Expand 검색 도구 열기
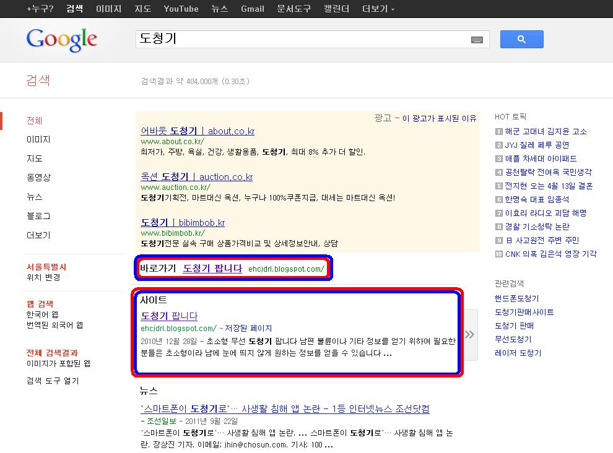 53,381
